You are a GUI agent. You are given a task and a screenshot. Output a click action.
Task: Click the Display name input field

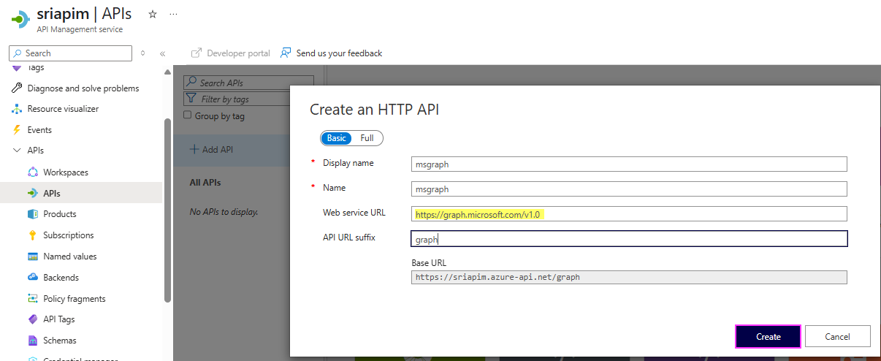pos(629,164)
